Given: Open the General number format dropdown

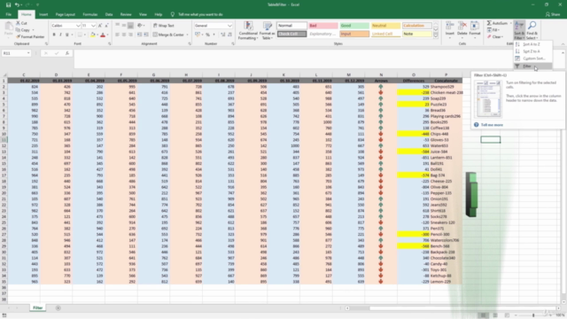Looking at the screenshot, I should coord(229,26).
